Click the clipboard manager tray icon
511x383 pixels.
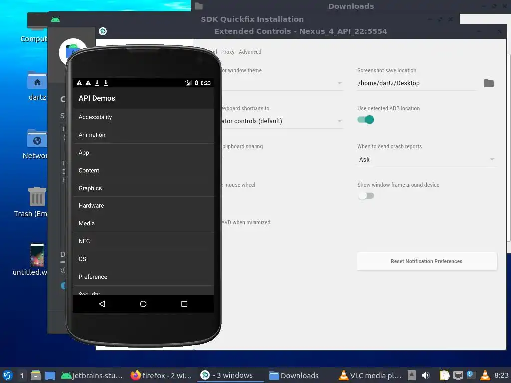coord(444,375)
